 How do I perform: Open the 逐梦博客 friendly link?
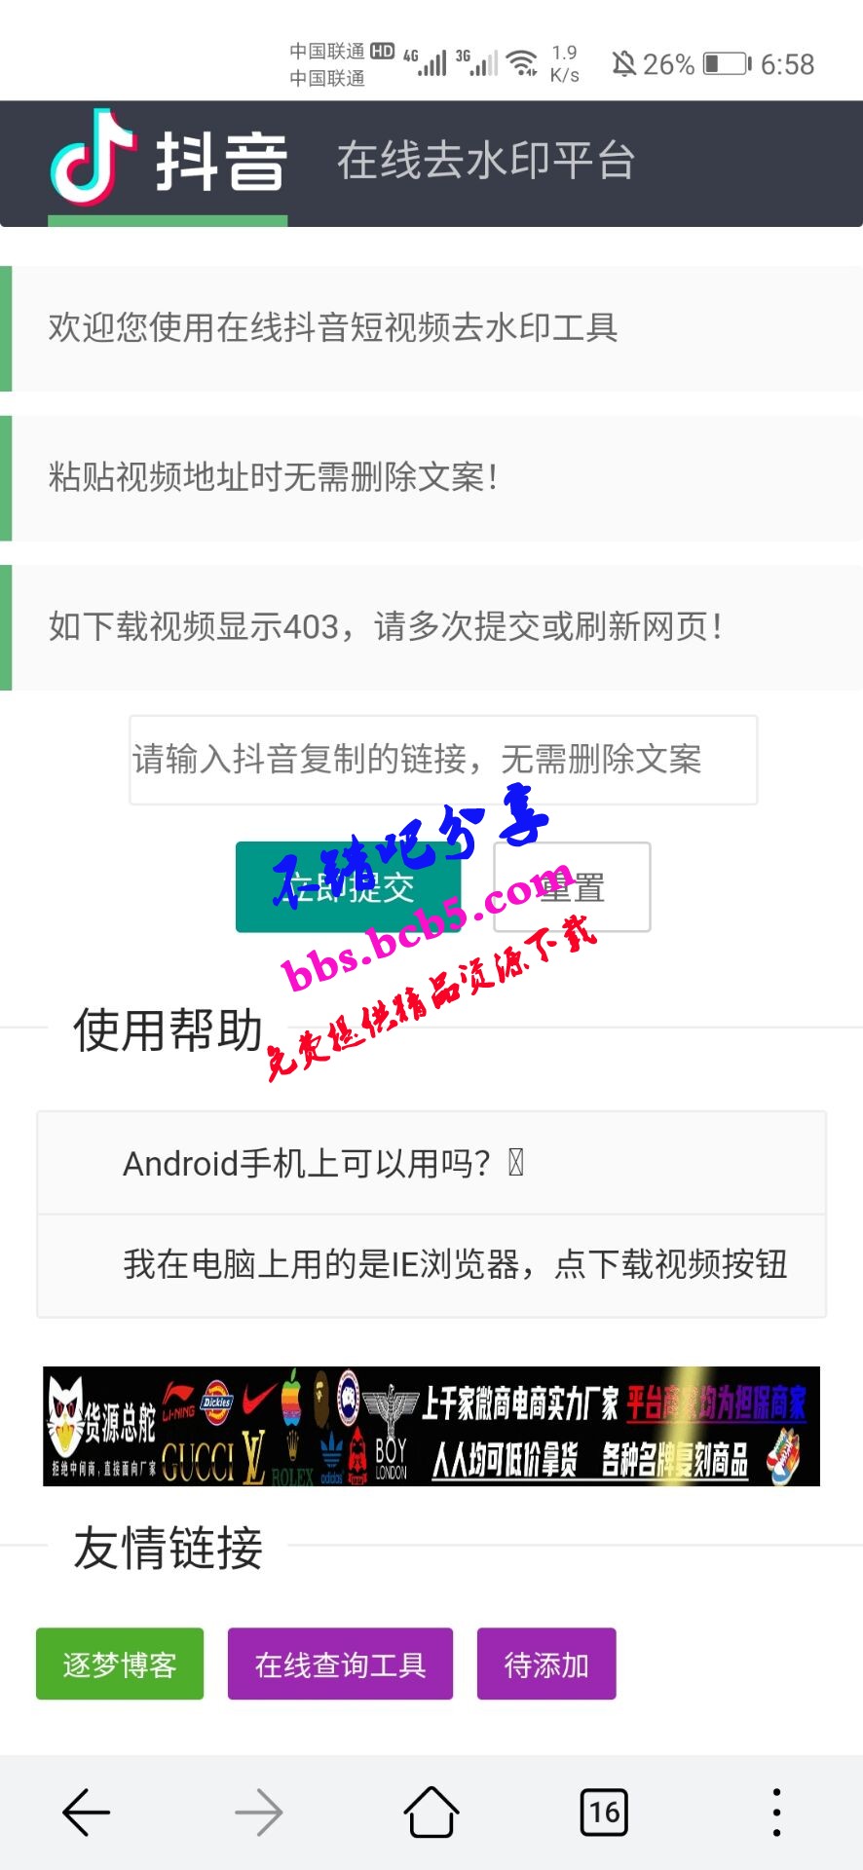pyautogui.click(x=120, y=1664)
